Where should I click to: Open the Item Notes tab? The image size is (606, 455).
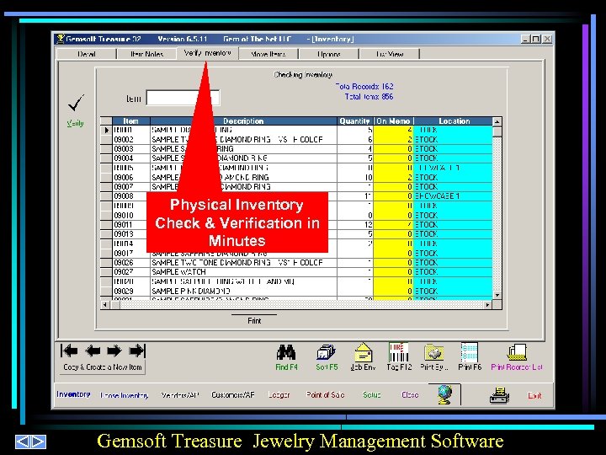[146, 54]
